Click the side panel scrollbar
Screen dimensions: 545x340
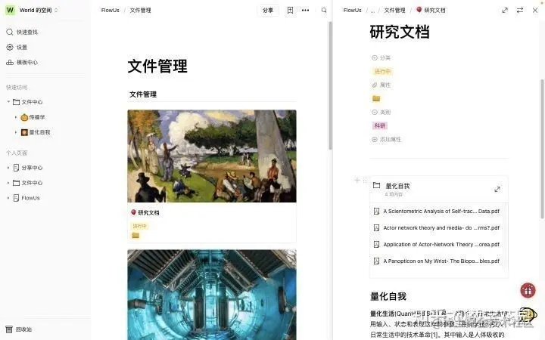541,149
